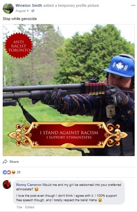137x212 pixels.
Task: View the 26 reactions count list
Action: click(19, 172)
